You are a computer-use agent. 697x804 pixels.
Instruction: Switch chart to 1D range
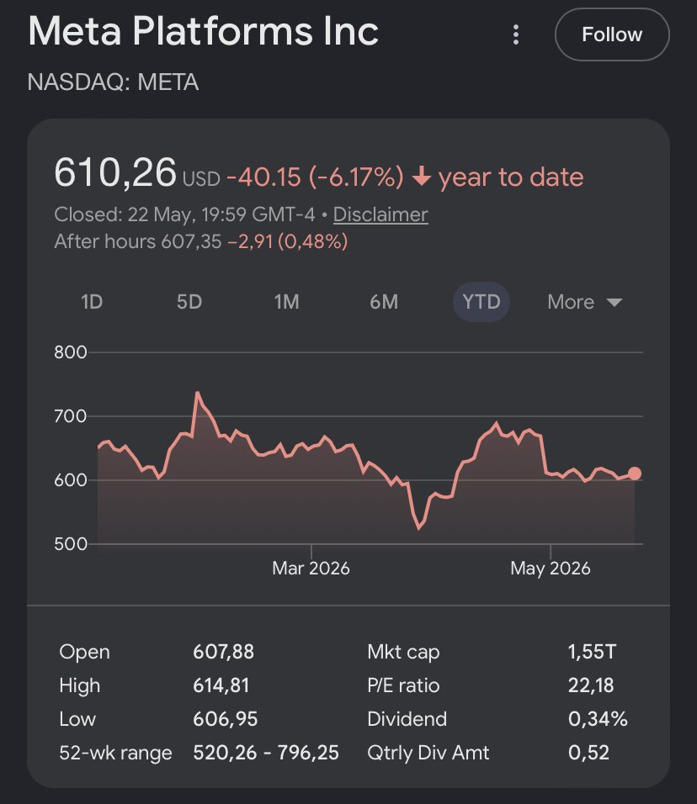click(92, 301)
